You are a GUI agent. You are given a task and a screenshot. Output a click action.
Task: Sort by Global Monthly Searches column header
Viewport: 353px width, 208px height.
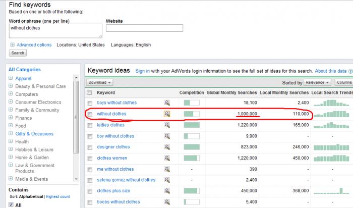(x=232, y=93)
